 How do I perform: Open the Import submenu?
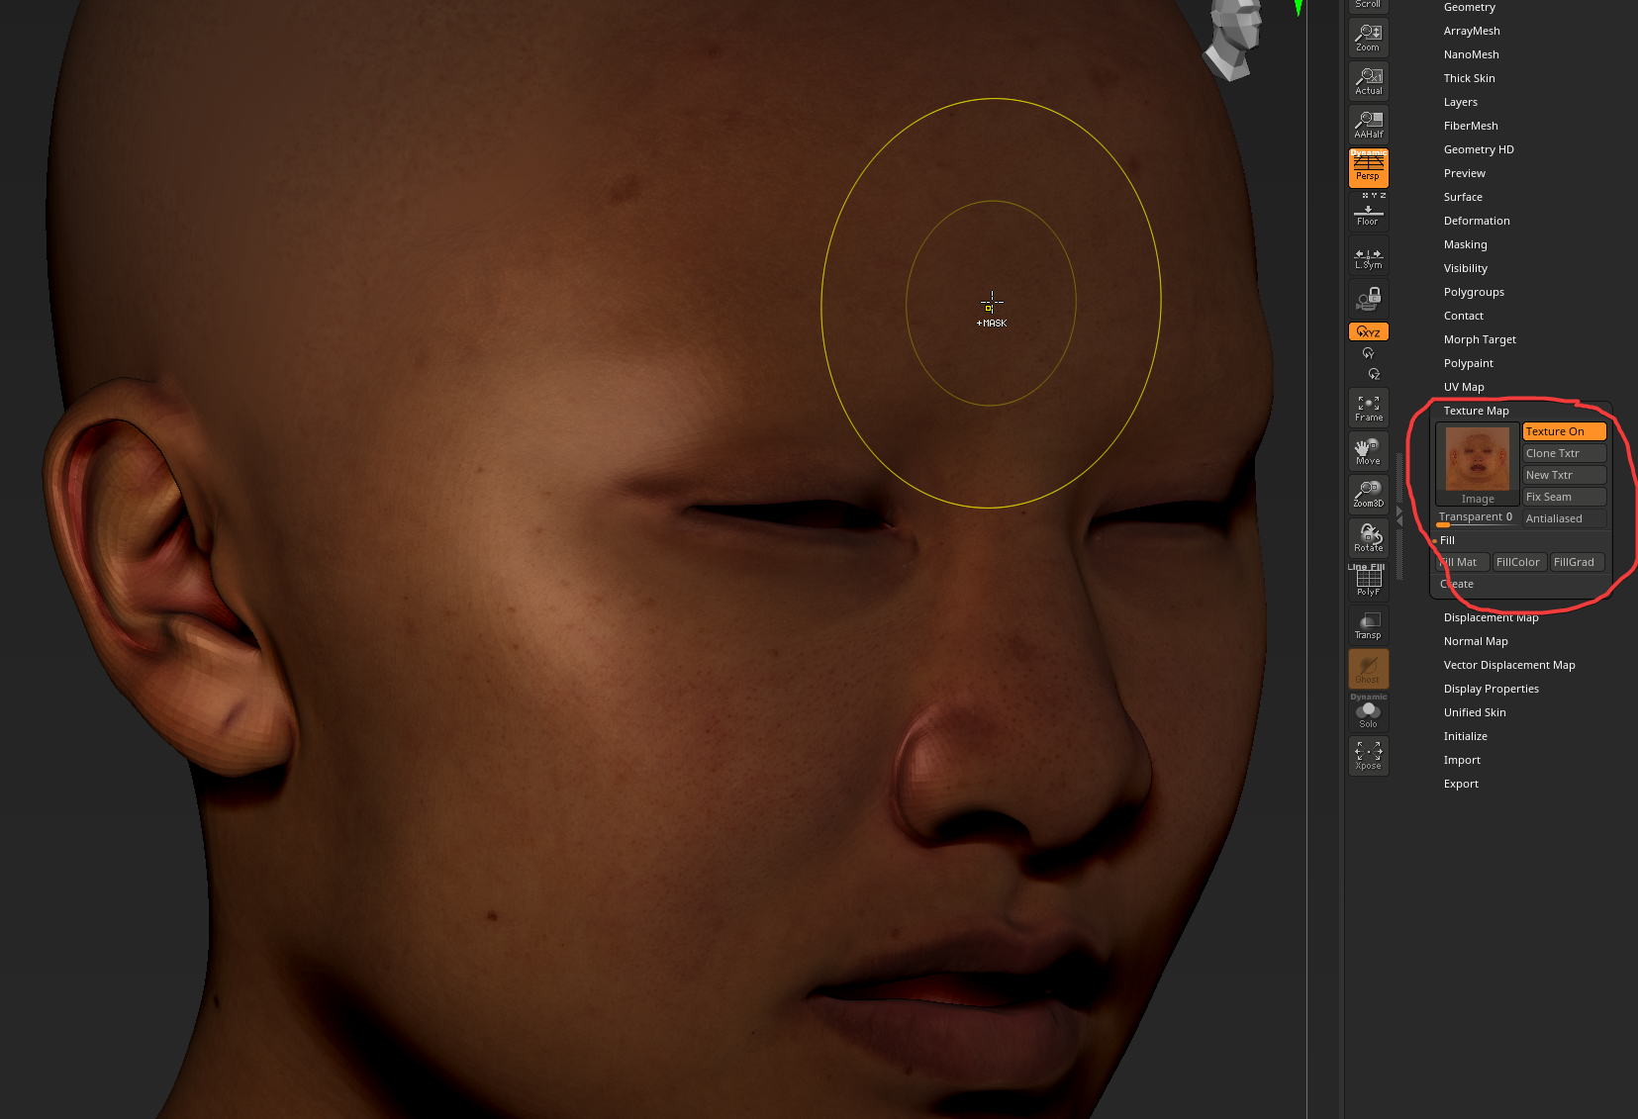1462,760
